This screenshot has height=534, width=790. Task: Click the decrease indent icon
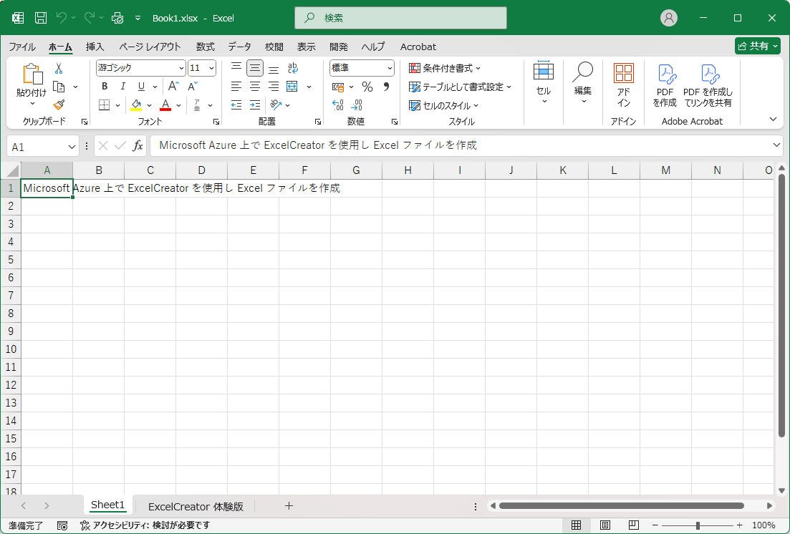236,105
